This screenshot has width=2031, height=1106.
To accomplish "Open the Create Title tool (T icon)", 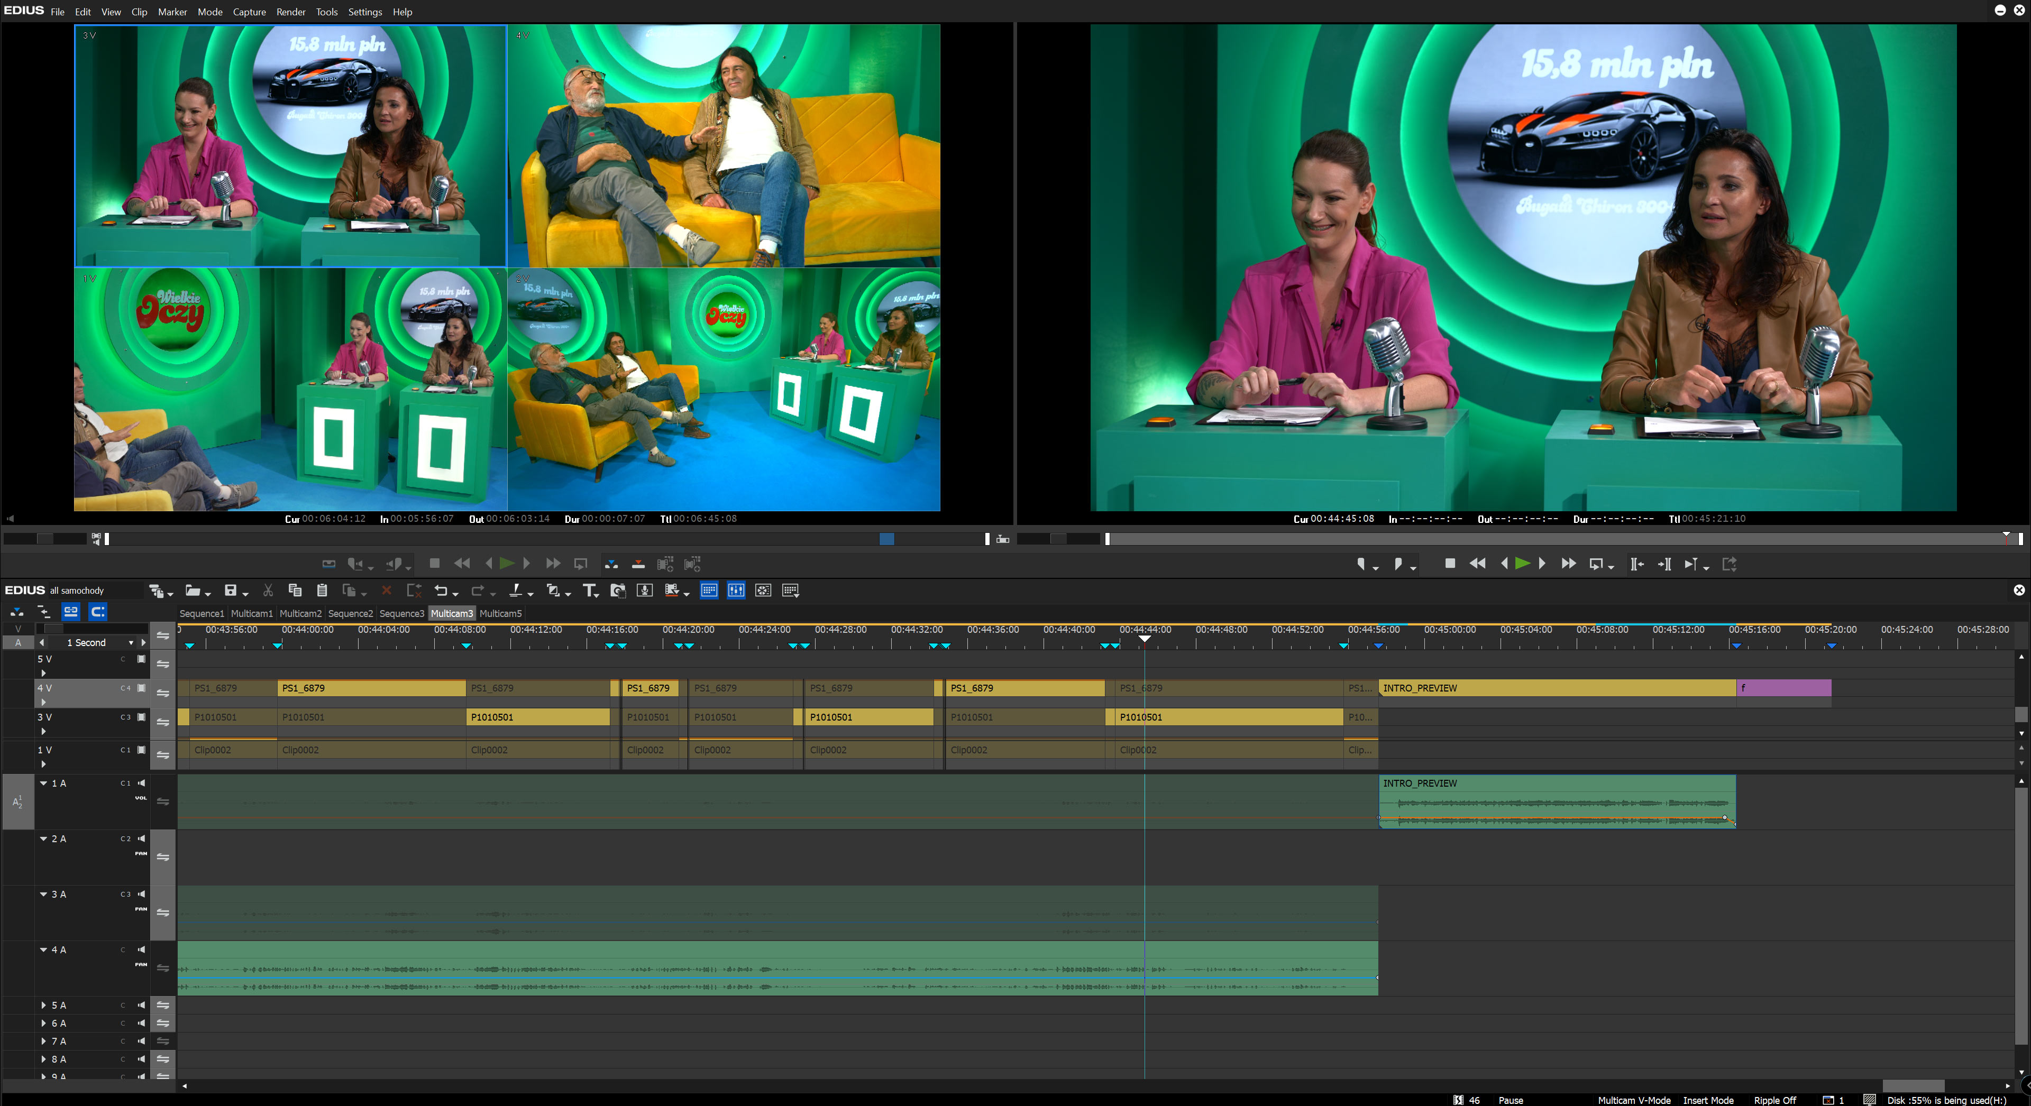I will (x=589, y=591).
